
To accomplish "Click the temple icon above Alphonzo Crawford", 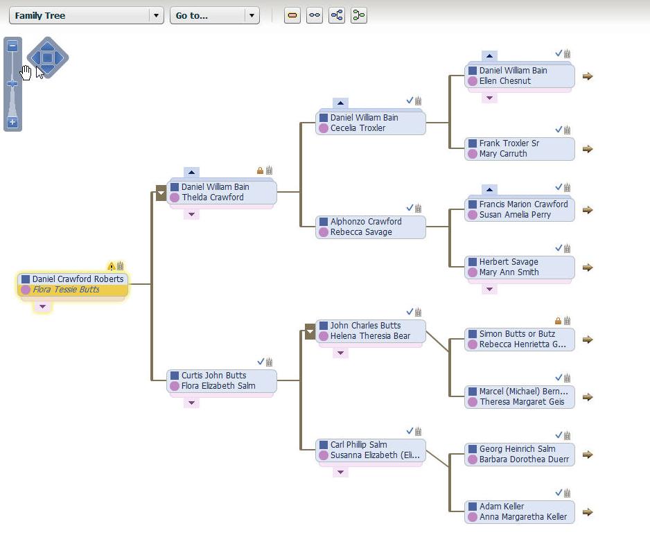I will click(x=418, y=208).
